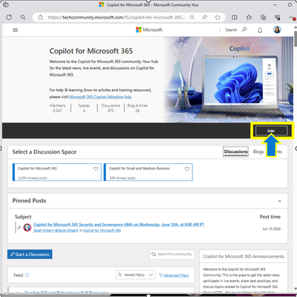Select the Discussions tab
The width and height of the screenshot is (297, 297).
pos(235,151)
